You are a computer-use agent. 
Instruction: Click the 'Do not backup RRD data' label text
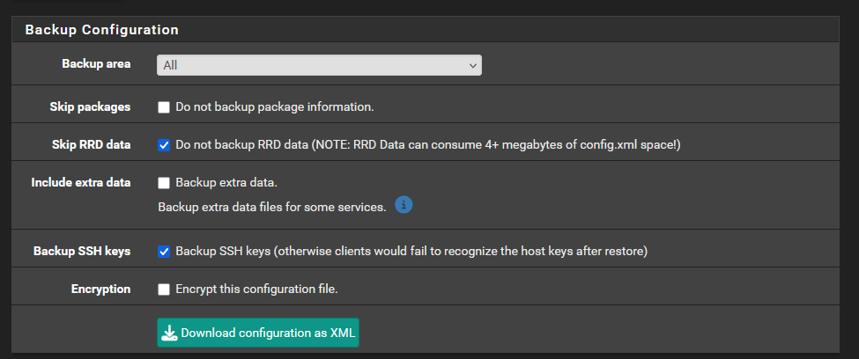point(427,145)
